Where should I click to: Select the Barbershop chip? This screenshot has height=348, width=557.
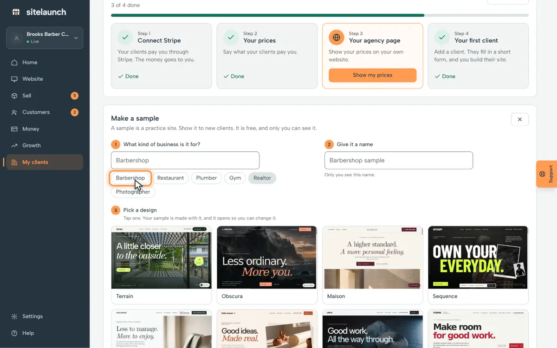130,178
